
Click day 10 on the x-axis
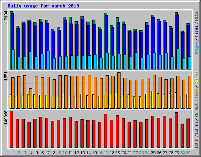click(x=65, y=153)
